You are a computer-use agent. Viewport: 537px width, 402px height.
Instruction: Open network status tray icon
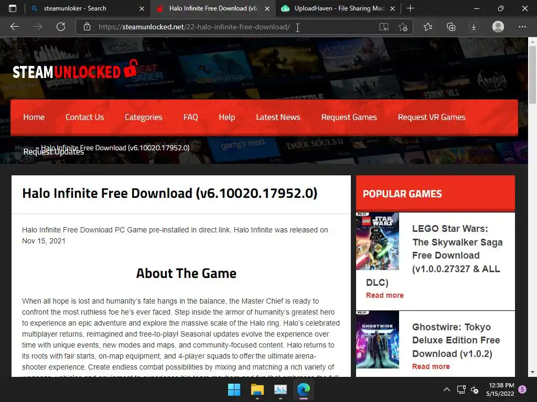pos(461,389)
